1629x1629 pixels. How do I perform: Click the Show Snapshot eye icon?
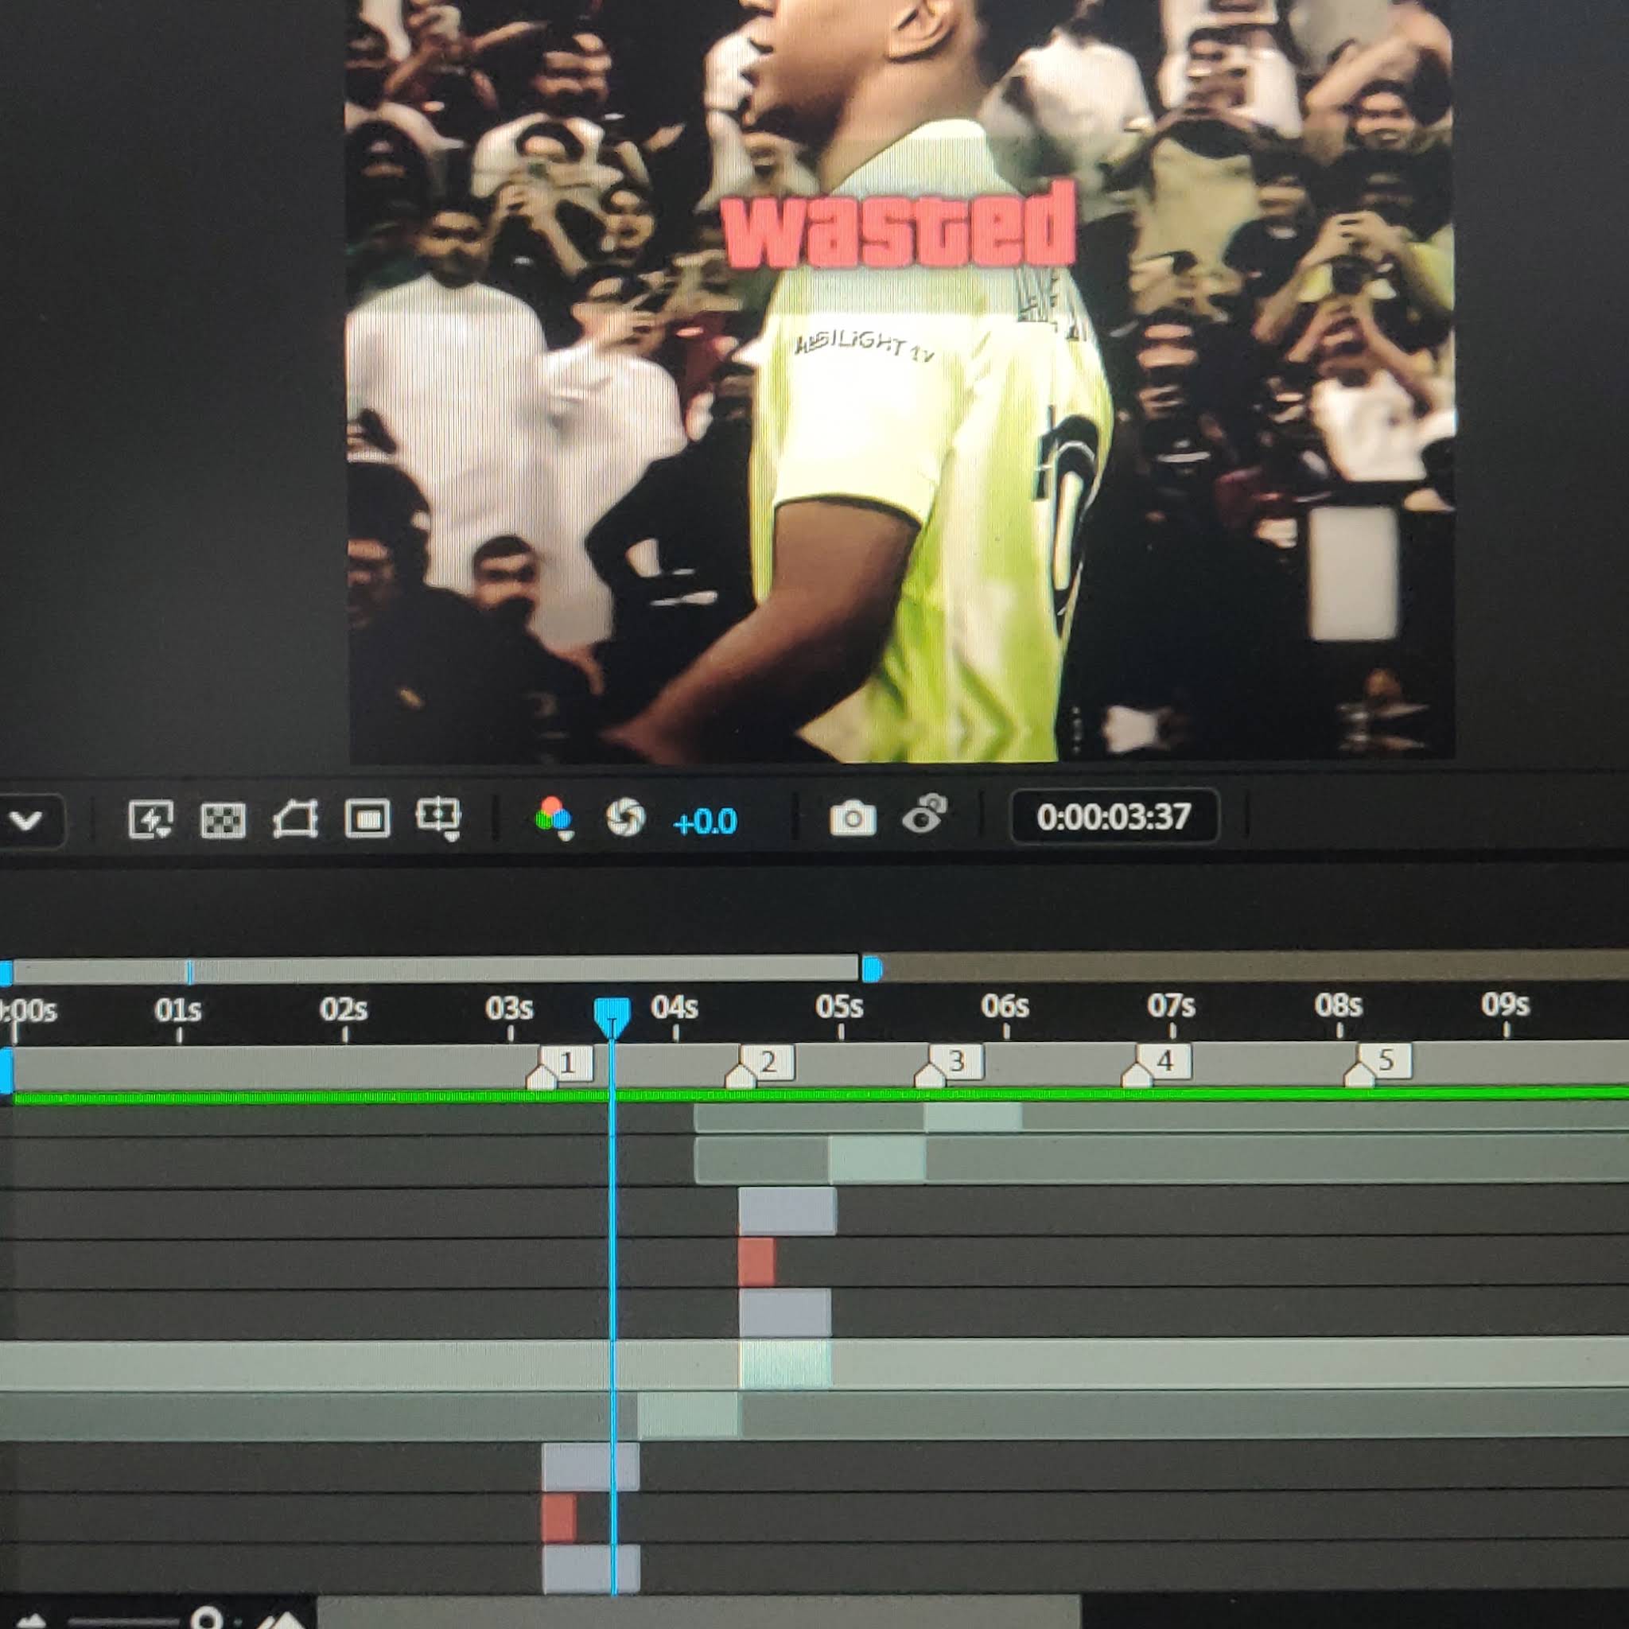pos(925,814)
